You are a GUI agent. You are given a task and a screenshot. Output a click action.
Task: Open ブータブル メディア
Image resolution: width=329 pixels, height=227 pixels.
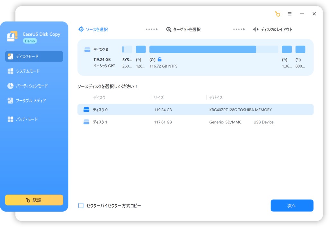34,101
